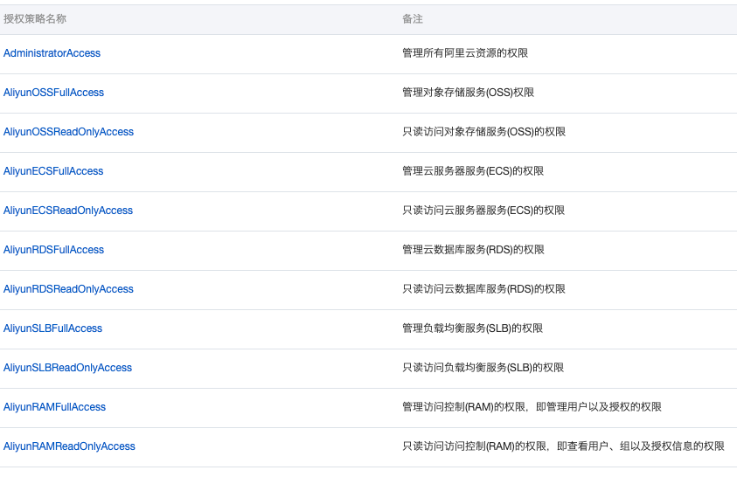Open the AliyunSLBFullAccess policy link
The height and width of the screenshot is (477, 737).
(x=52, y=328)
